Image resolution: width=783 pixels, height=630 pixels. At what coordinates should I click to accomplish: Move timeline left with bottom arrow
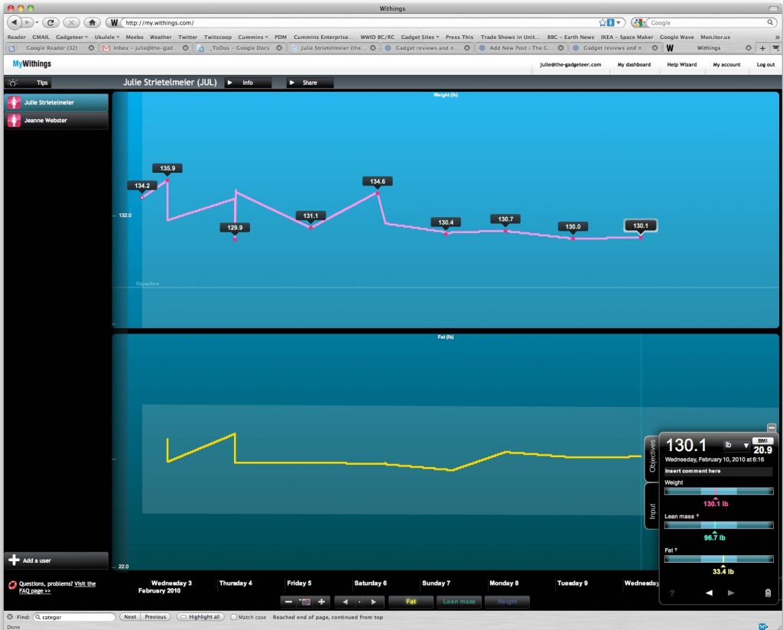(x=345, y=602)
